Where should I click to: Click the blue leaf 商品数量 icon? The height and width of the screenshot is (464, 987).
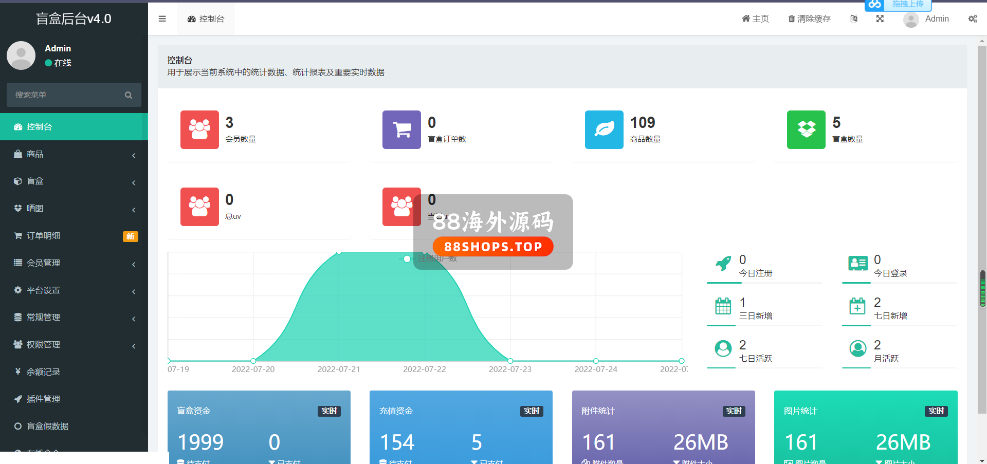[604, 129]
